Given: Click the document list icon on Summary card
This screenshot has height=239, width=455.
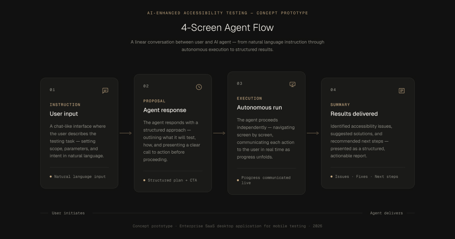Looking at the screenshot, I should click(x=402, y=91).
